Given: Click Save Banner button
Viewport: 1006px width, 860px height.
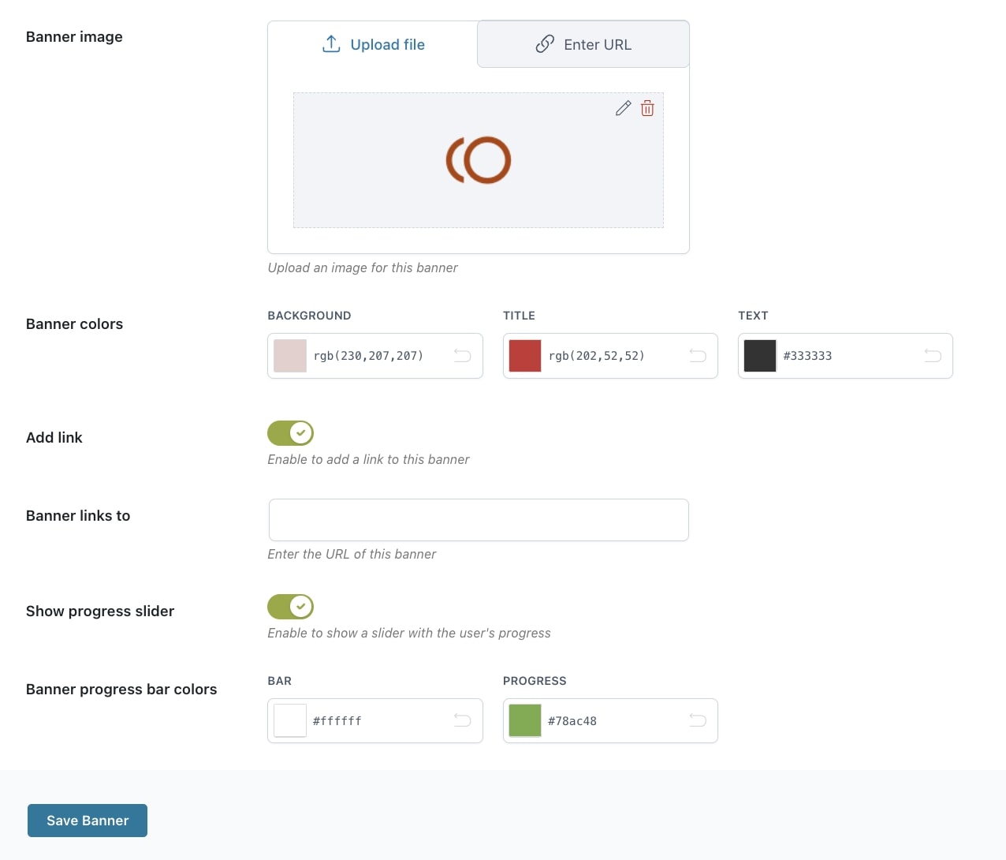Looking at the screenshot, I should [88, 821].
